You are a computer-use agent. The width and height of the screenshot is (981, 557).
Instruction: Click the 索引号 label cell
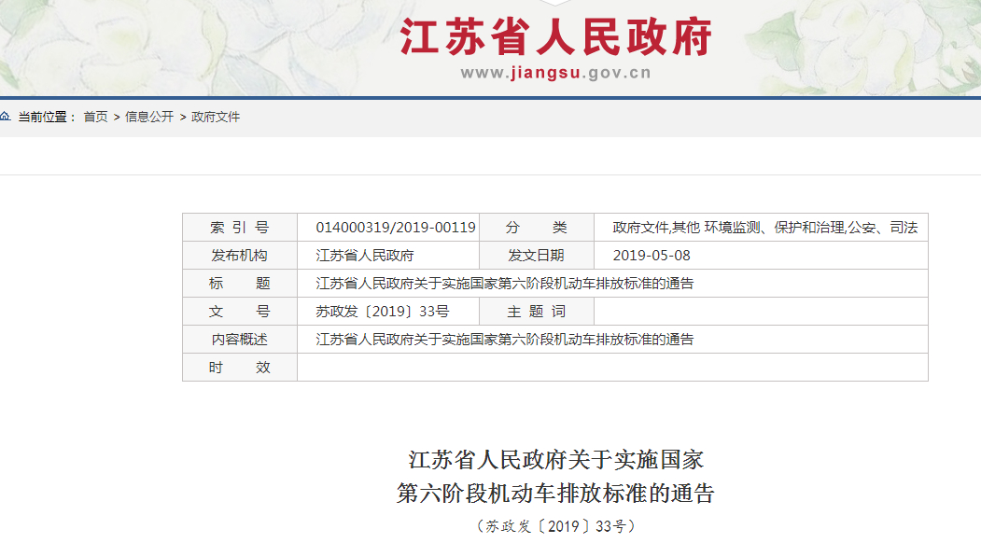tap(239, 228)
